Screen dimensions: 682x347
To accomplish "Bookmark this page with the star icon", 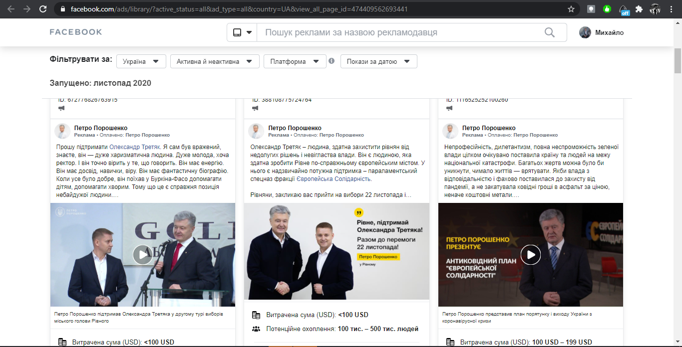I will pyautogui.click(x=571, y=9).
